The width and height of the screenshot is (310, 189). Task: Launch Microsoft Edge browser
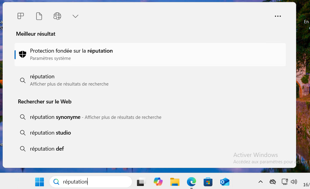coord(191,182)
